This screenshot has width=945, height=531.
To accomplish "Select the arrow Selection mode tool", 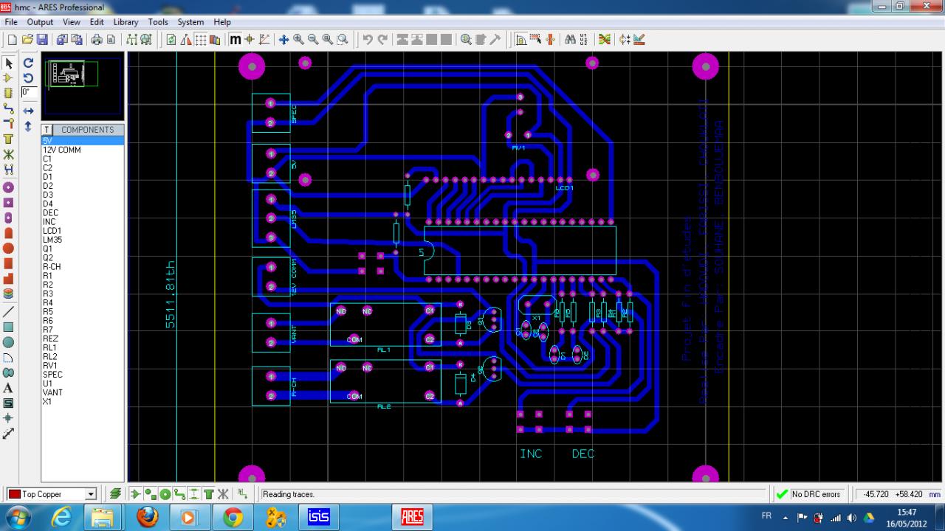I will [9, 63].
